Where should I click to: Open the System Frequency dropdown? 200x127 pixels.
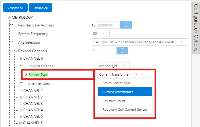coord(101,34)
